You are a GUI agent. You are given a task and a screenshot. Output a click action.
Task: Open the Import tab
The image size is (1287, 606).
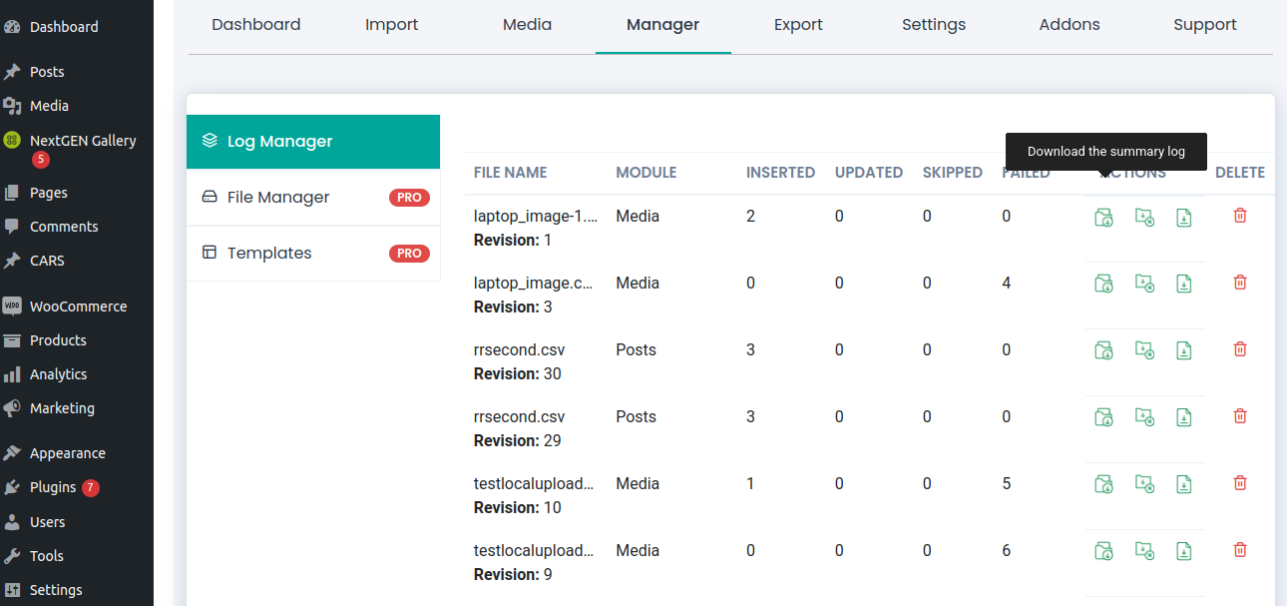[x=392, y=25]
